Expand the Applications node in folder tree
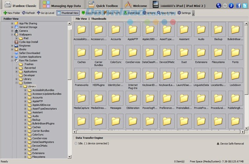The width and height of the screenshot is (249, 164). click(16, 71)
